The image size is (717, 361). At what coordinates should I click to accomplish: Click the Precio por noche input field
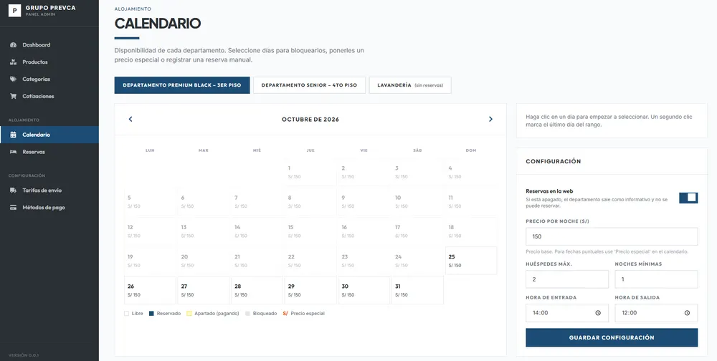point(612,236)
